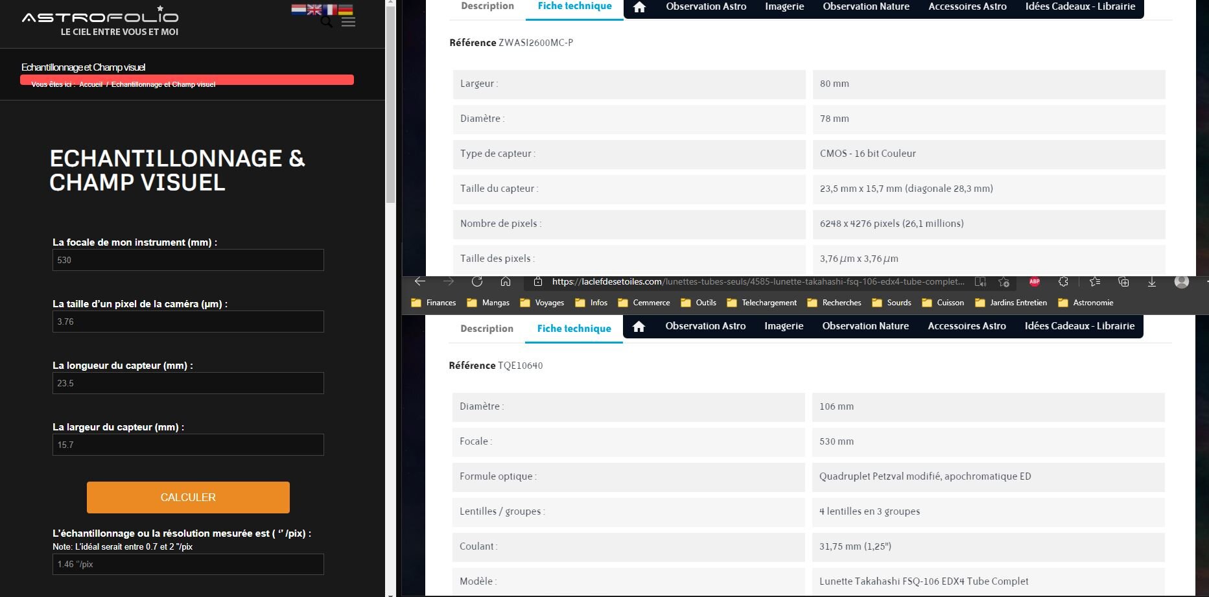Open the Astronomie bookmarks folder
Screen dimensions: 1209x597
(x=1086, y=303)
